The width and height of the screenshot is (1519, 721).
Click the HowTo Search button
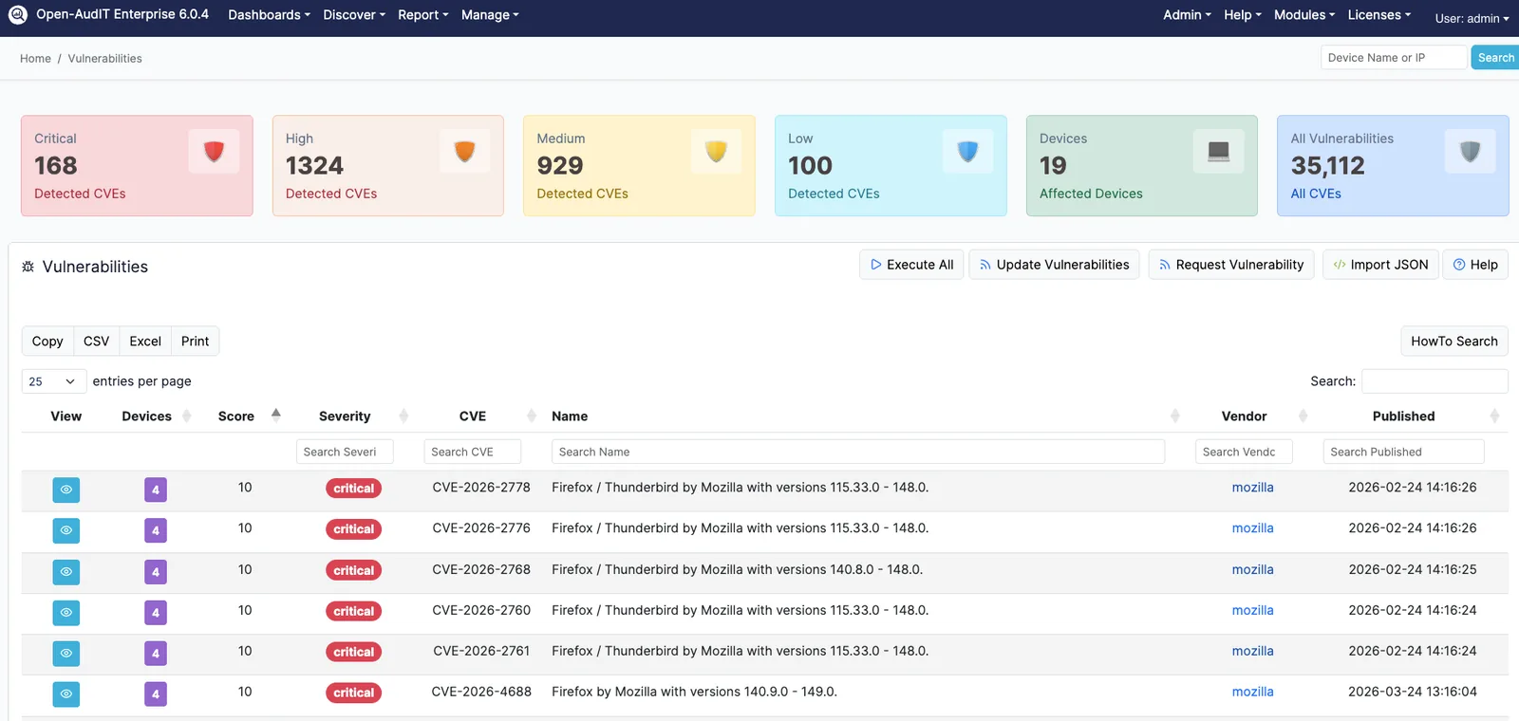pos(1453,342)
